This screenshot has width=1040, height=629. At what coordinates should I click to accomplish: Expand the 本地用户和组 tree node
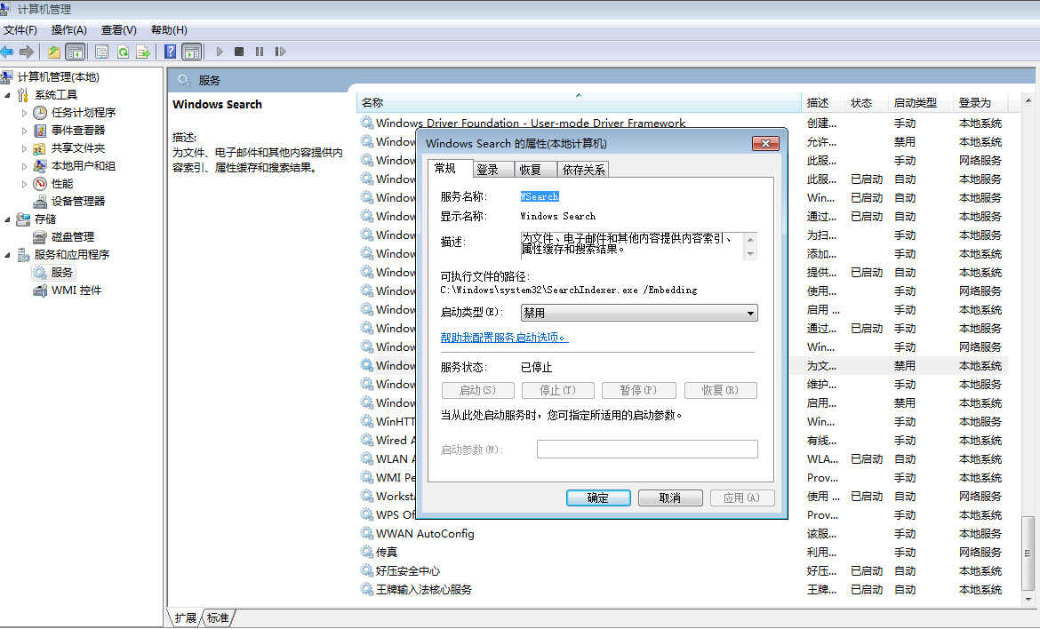25,166
